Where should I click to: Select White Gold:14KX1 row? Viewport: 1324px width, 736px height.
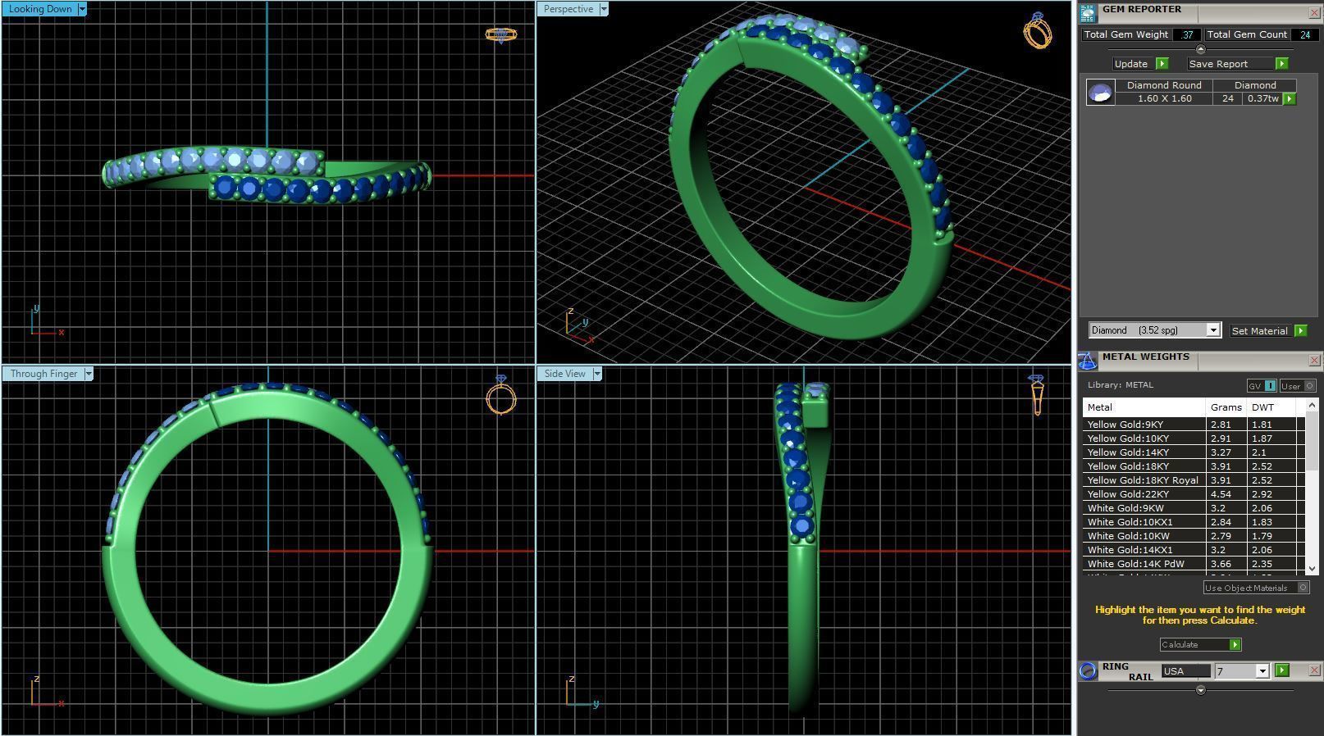point(1194,550)
